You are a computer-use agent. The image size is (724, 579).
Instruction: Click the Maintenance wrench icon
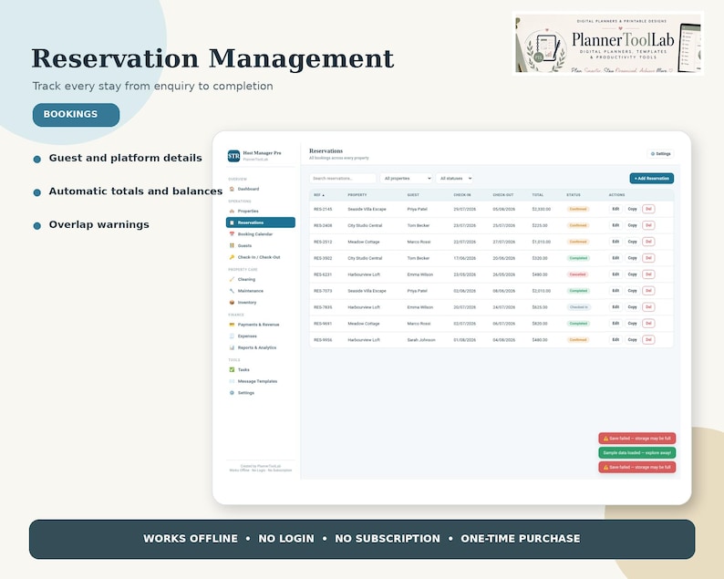(x=232, y=291)
